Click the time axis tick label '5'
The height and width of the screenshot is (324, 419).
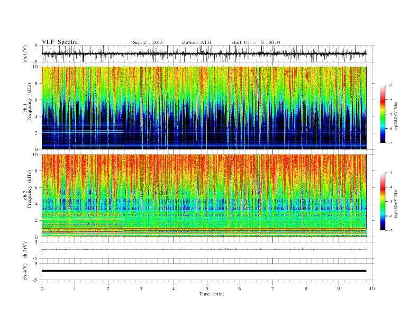point(207,289)
